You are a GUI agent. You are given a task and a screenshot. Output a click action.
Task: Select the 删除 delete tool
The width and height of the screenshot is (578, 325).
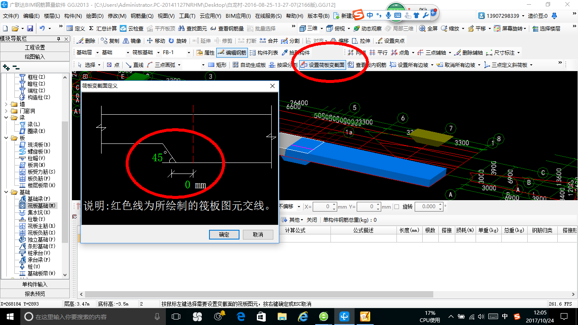(x=86, y=41)
